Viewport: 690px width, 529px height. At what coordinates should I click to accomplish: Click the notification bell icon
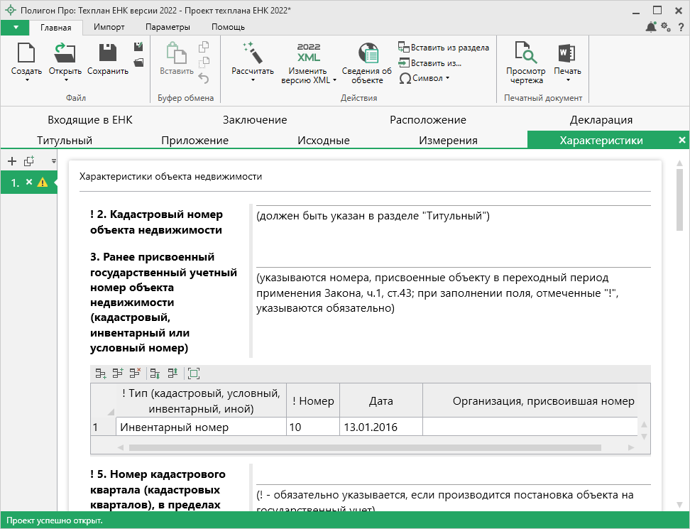pyautogui.click(x=651, y=27)
